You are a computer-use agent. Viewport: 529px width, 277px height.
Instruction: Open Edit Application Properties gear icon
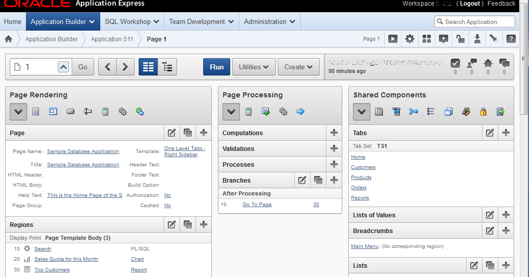[410, 39]
